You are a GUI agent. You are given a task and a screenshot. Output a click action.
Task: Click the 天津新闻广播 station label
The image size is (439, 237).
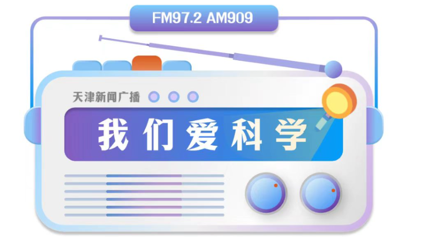pos(106,97)
